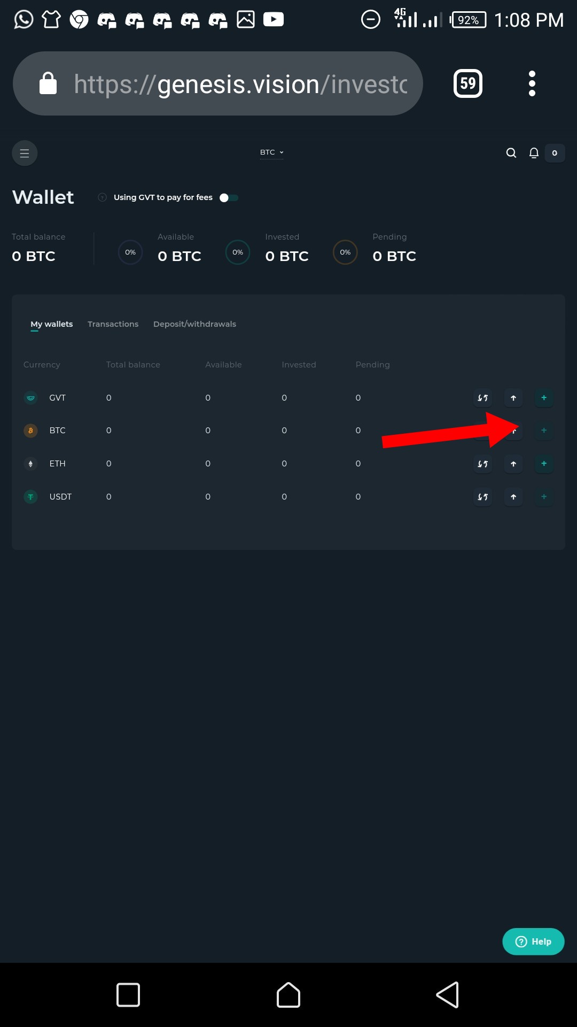
Task: Click the Total balance 0 BTC value
Action: point(34,256)
